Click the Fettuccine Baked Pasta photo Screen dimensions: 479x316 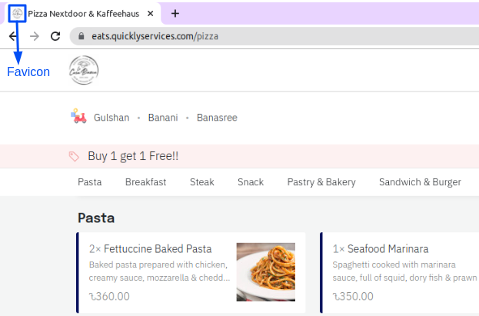(x=265, y=272)
